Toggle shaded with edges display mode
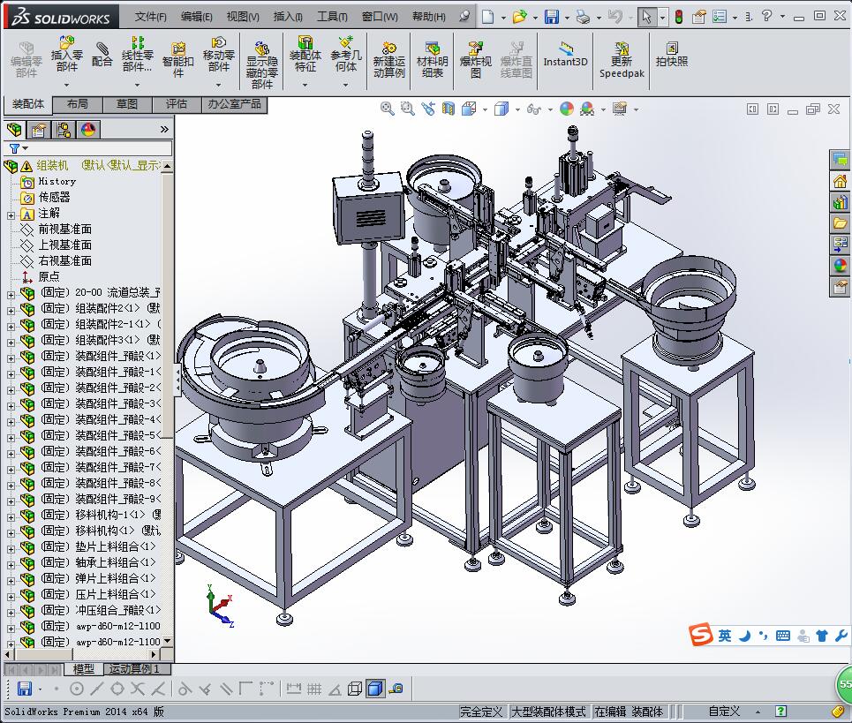 [x=375, y=689]
